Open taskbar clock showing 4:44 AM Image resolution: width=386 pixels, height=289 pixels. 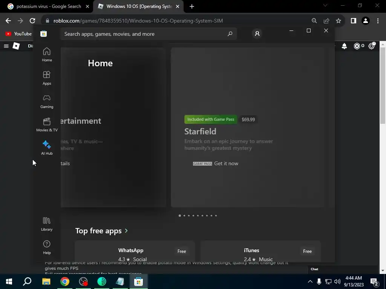point(354,281)
